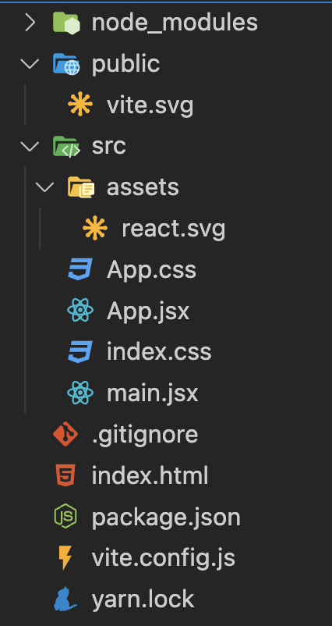Open the vite.svg file

point(150,106)
